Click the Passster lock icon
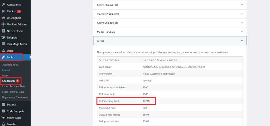 pos(3,124)
